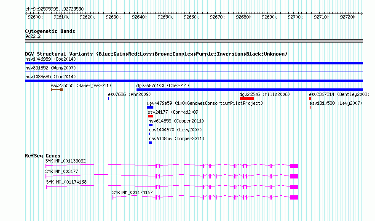375x221 pixels.
Task: Click the chr9:92595995..92725550 coordinates text
Action: pyautogui.click(x=54, y=9)
